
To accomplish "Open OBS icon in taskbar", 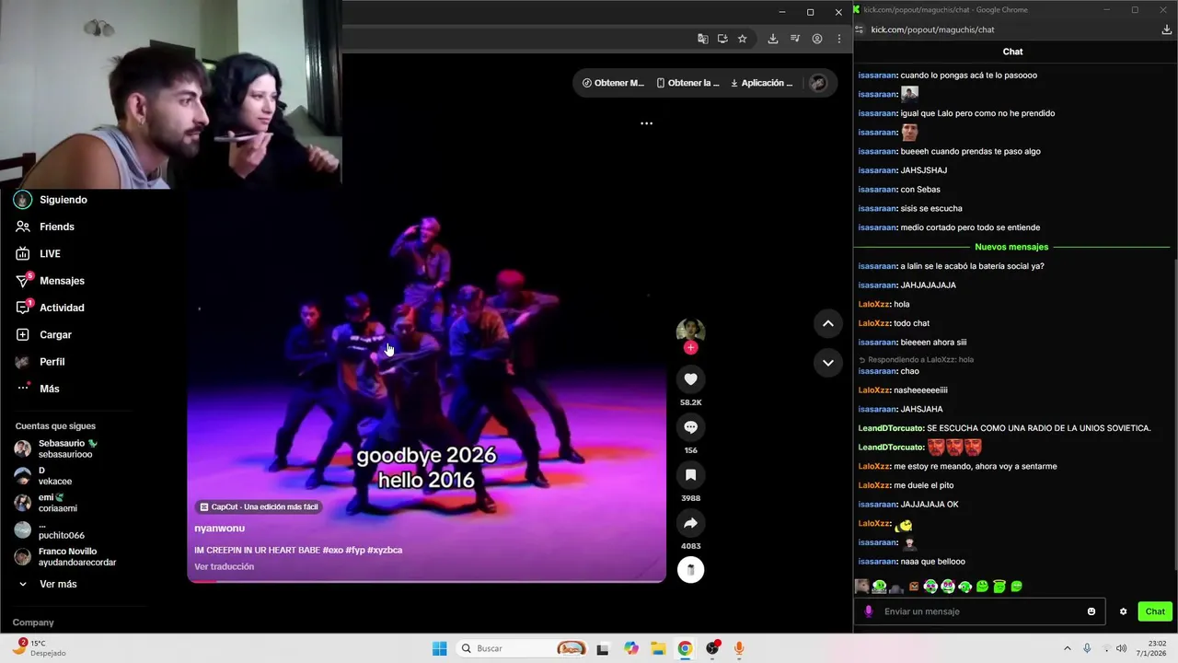I will pyautogui.click(x=712, y=648).
